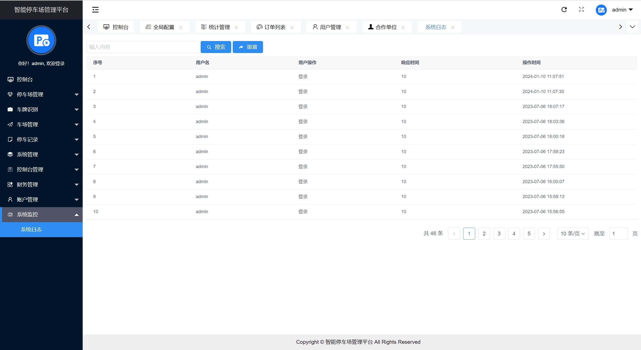Close the 统计管理 tab
Viewport: 641px width, 350px height.
coord(236,28)
